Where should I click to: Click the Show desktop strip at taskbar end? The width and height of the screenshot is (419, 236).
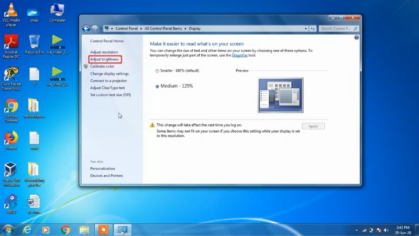coord(417,230)
